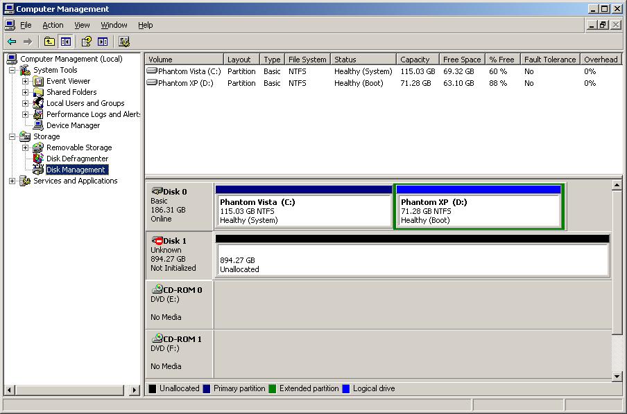Click the Services and Applications icon
627x414 pixels.
(25, 181)
